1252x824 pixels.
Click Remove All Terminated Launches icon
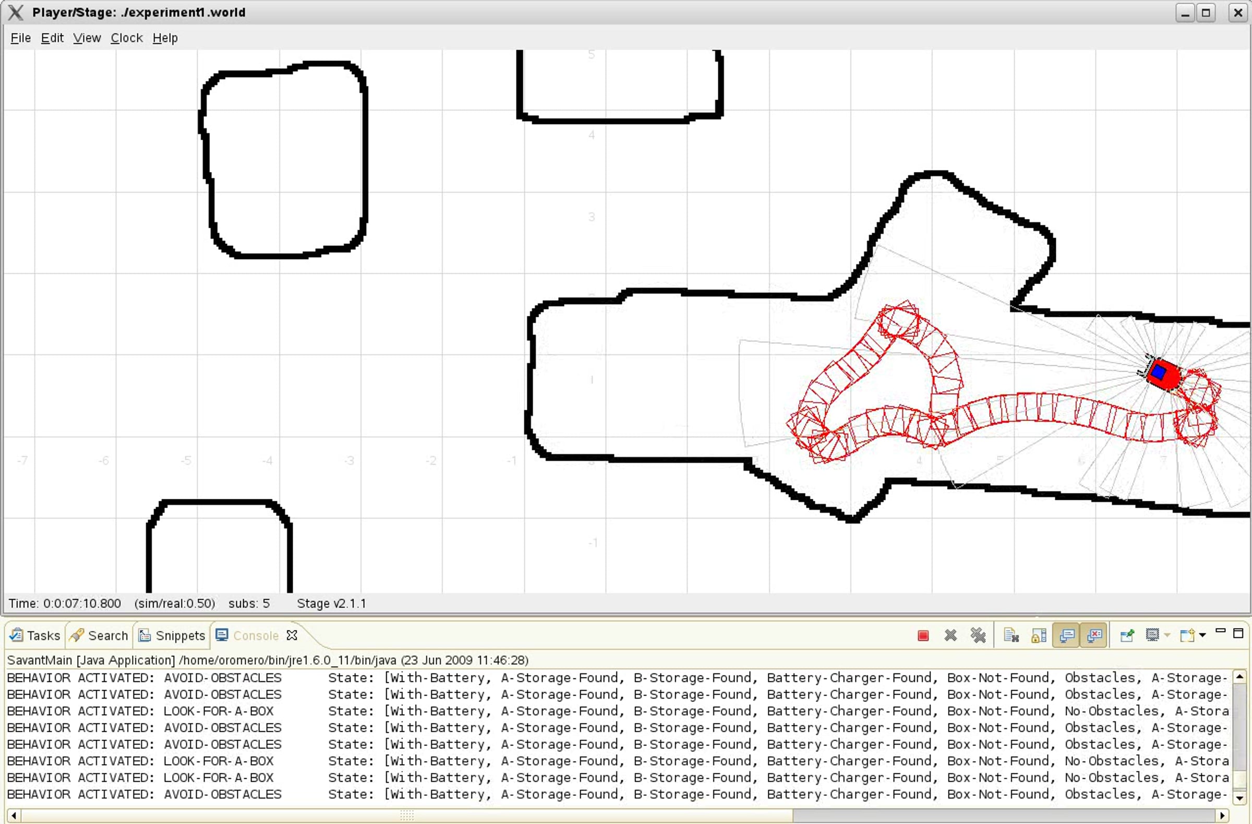(978, 636)
